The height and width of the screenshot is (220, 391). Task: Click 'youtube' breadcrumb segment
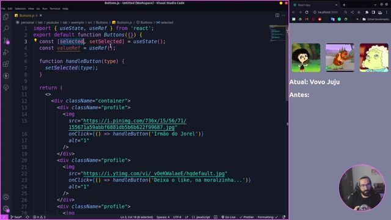(53, 23)
